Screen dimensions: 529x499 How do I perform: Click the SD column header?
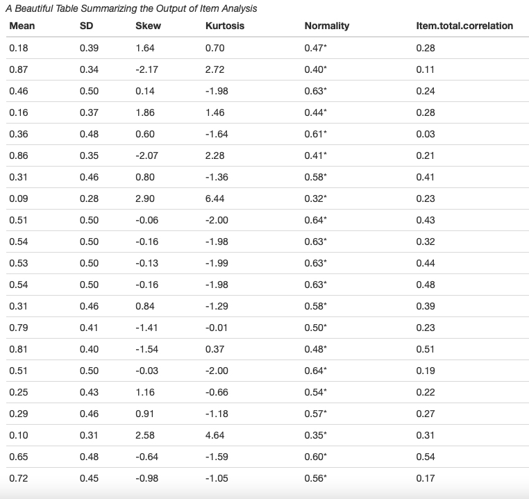[86, 26]
